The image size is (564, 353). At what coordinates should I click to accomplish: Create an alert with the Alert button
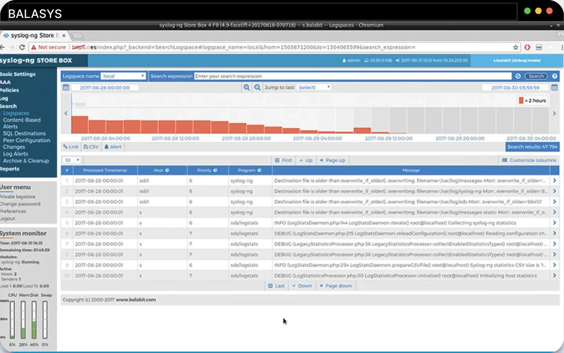113,147
